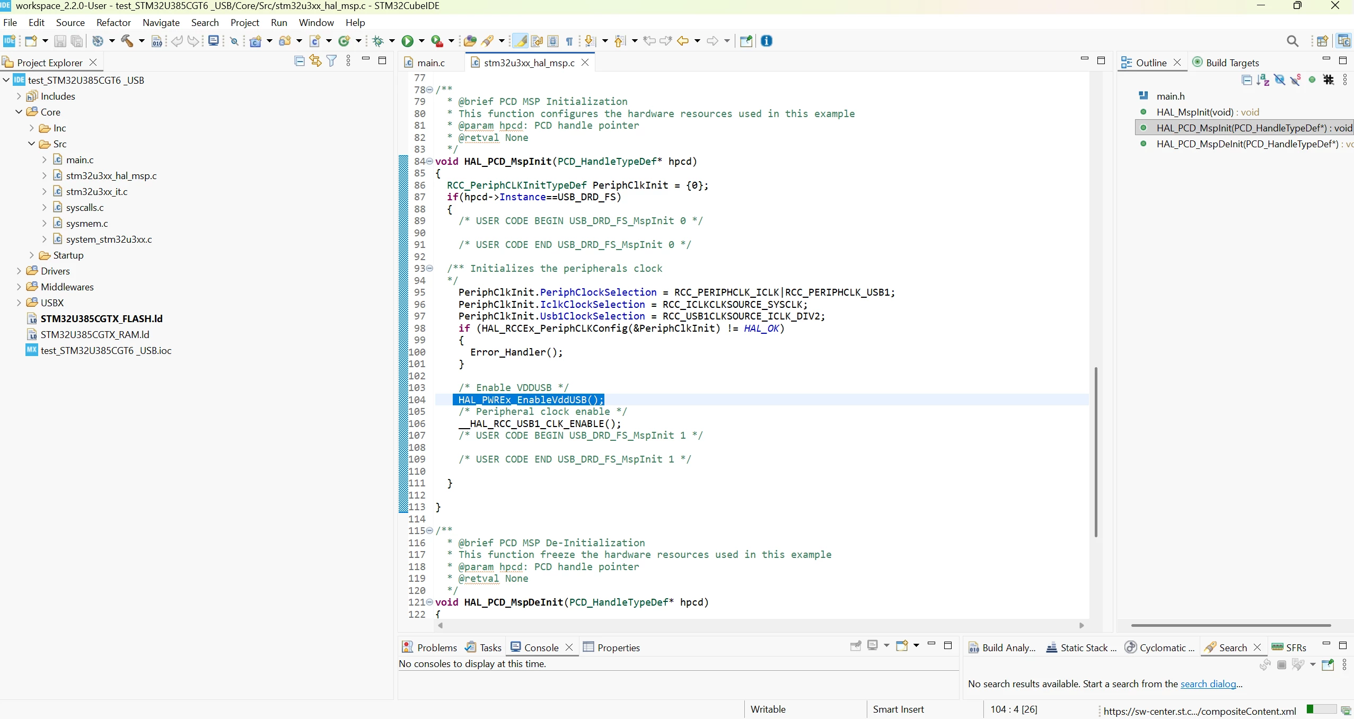Click the Next Annotation arrow icon
1354x719 pixels.
point(590,41)
